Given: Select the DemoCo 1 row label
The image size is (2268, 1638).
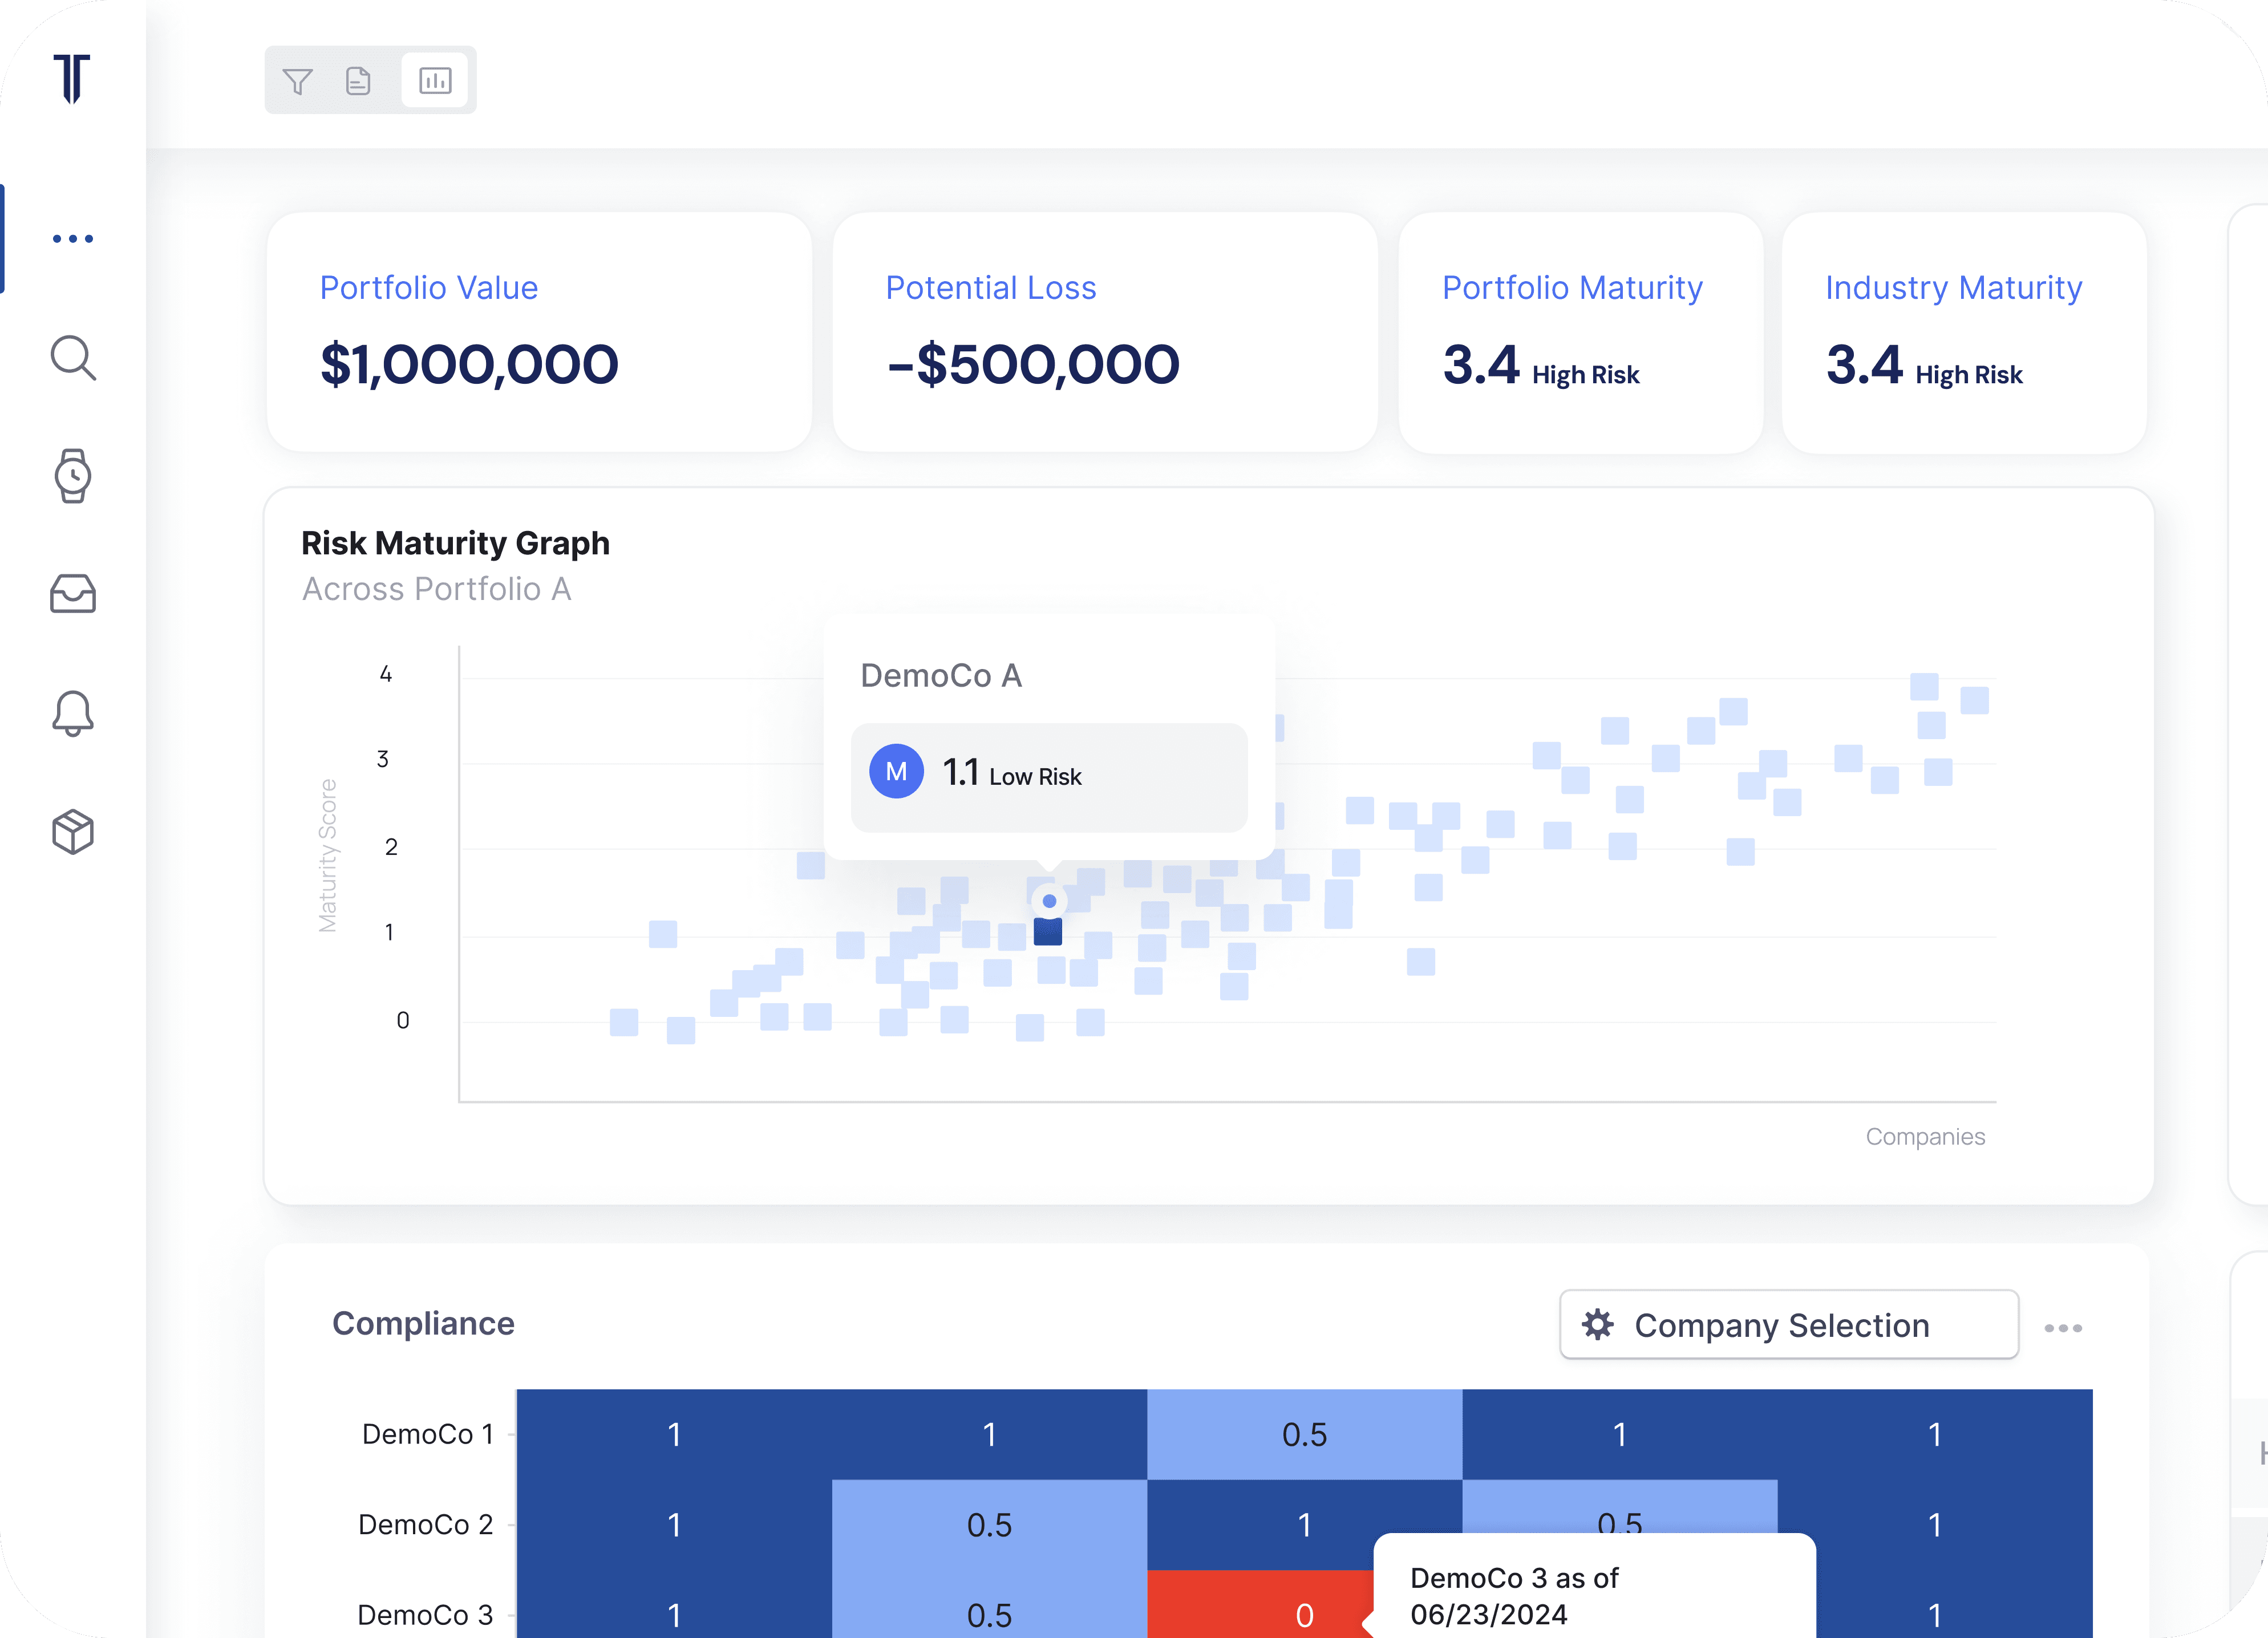Looking at the screenshot, I should click(428, 1434).
